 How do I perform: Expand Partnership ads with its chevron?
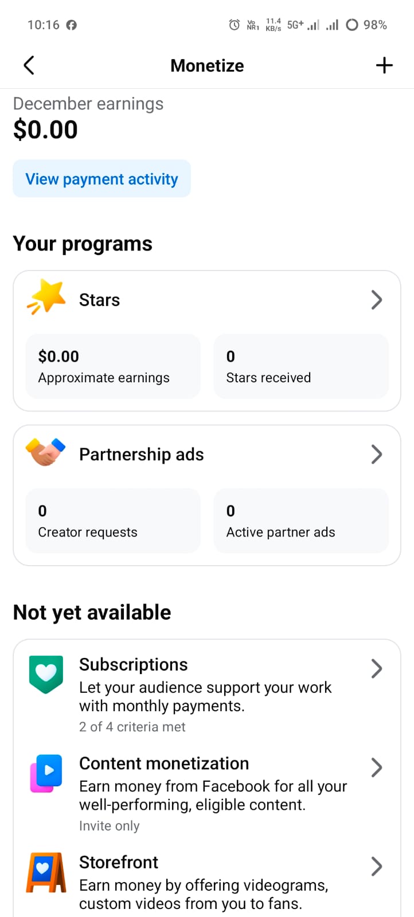(x=376, y=454)
